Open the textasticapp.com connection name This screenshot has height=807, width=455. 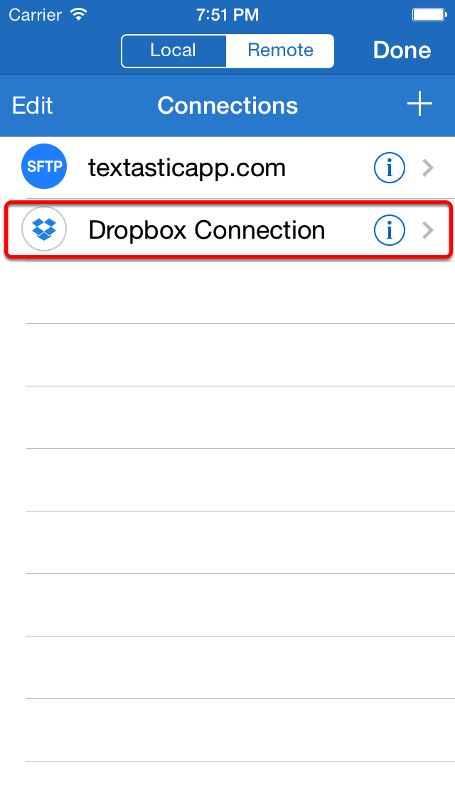[x=186, y=168]
